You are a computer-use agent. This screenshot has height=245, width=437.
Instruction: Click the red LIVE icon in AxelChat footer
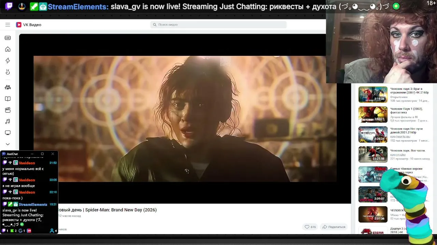click(x=29, y=231)
